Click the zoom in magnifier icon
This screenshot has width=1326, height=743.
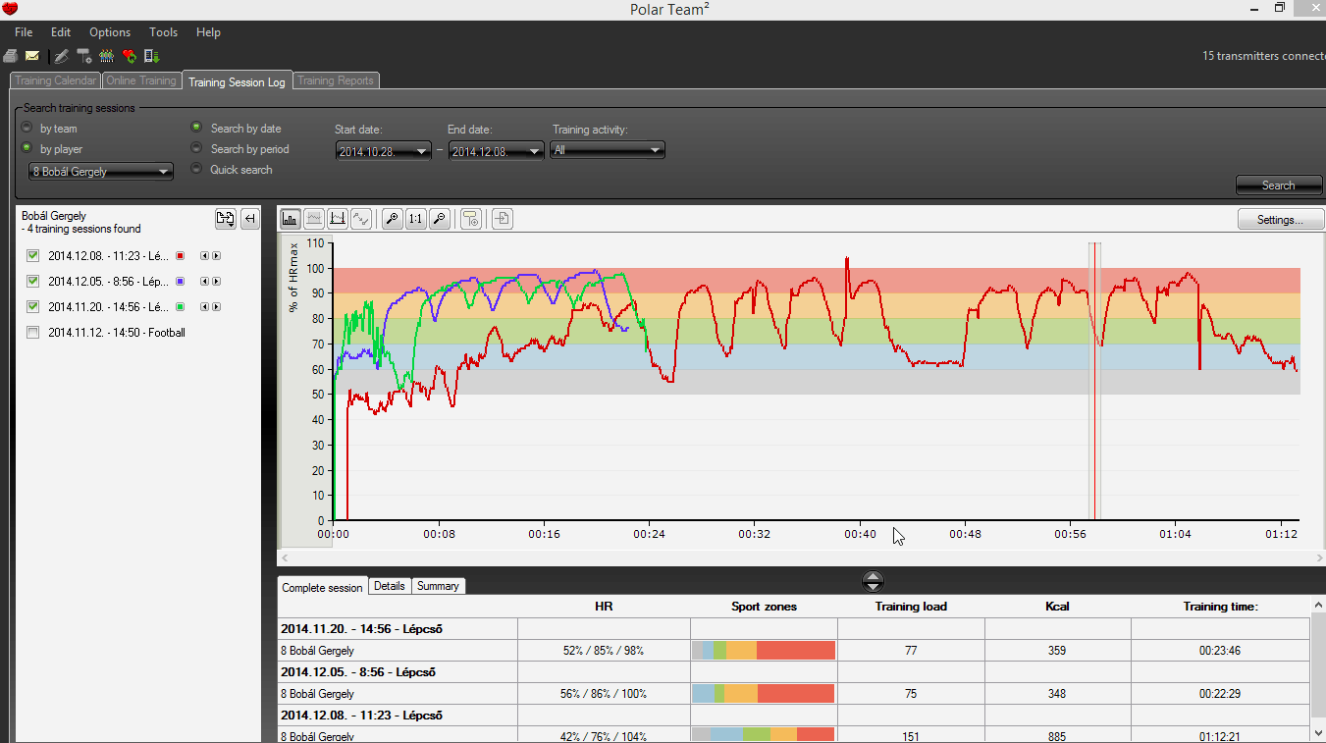[x=393, y=219]
